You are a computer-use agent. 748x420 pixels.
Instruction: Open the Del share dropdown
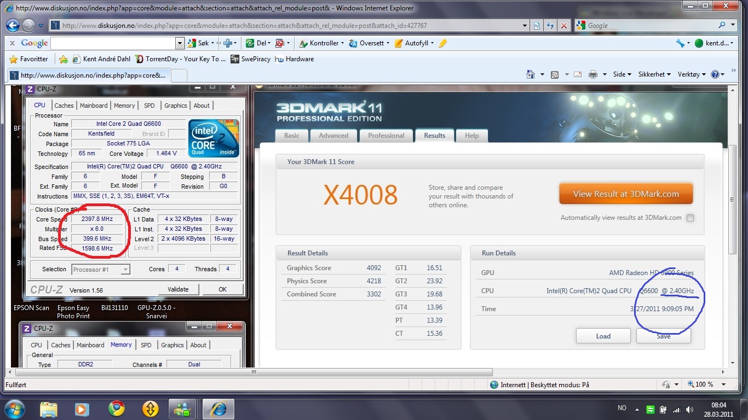[270, 43]
